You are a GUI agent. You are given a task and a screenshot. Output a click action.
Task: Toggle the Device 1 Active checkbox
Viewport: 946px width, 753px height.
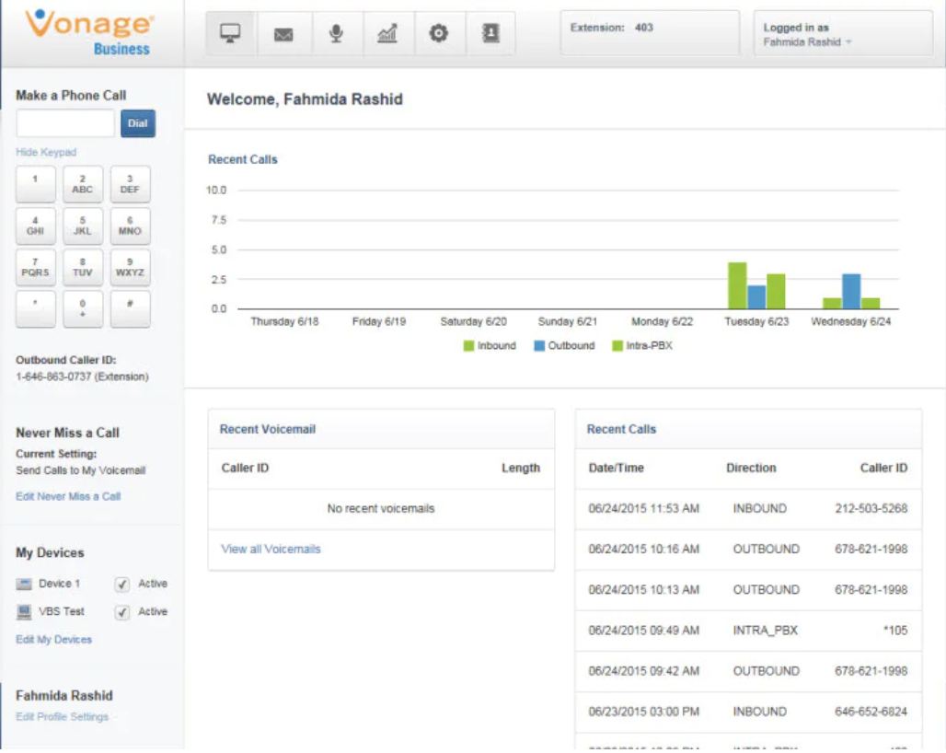(x=121, y=584)
